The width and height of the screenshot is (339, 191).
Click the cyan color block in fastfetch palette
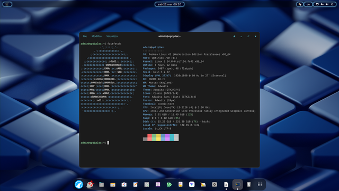click(x=172, y=137)
